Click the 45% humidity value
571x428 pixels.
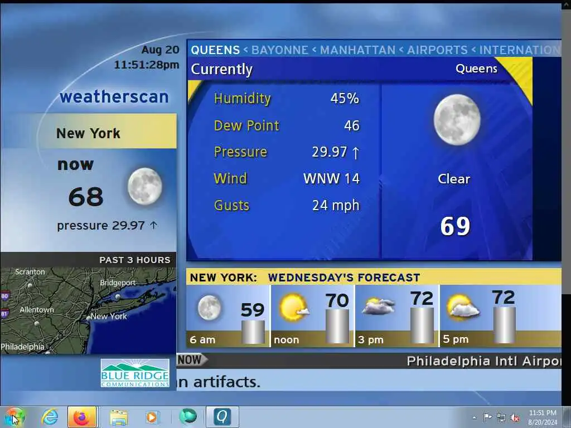click(x=345, y=98)
